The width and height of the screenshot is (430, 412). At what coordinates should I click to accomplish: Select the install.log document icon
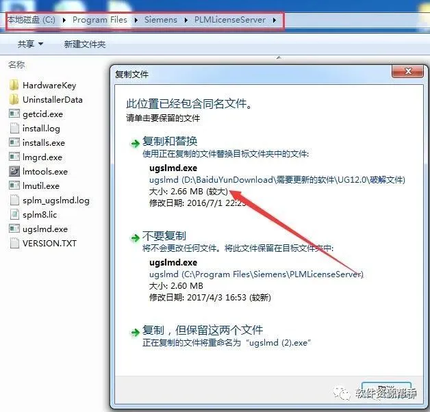point(14,128)
